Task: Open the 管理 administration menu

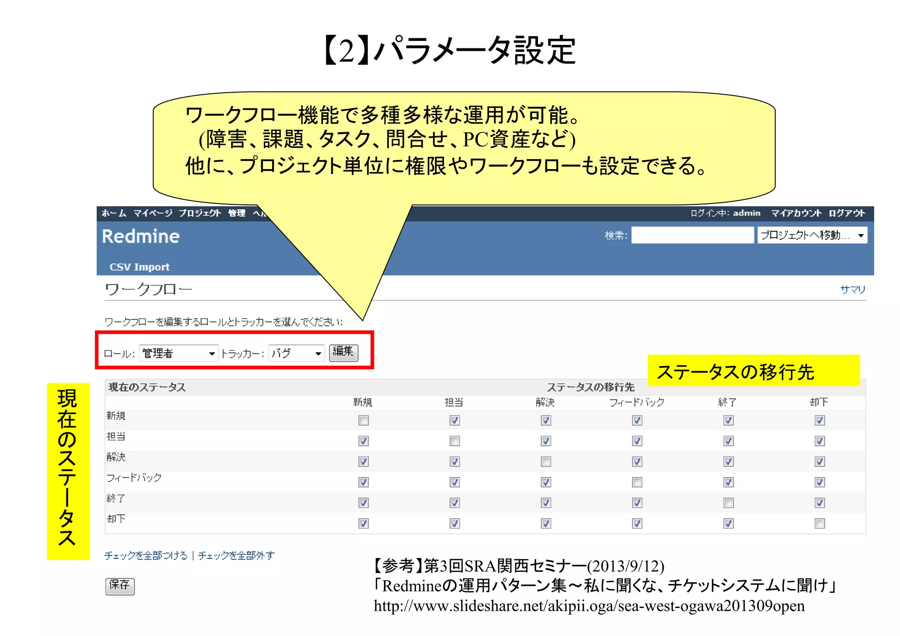Action: (236, 213)
